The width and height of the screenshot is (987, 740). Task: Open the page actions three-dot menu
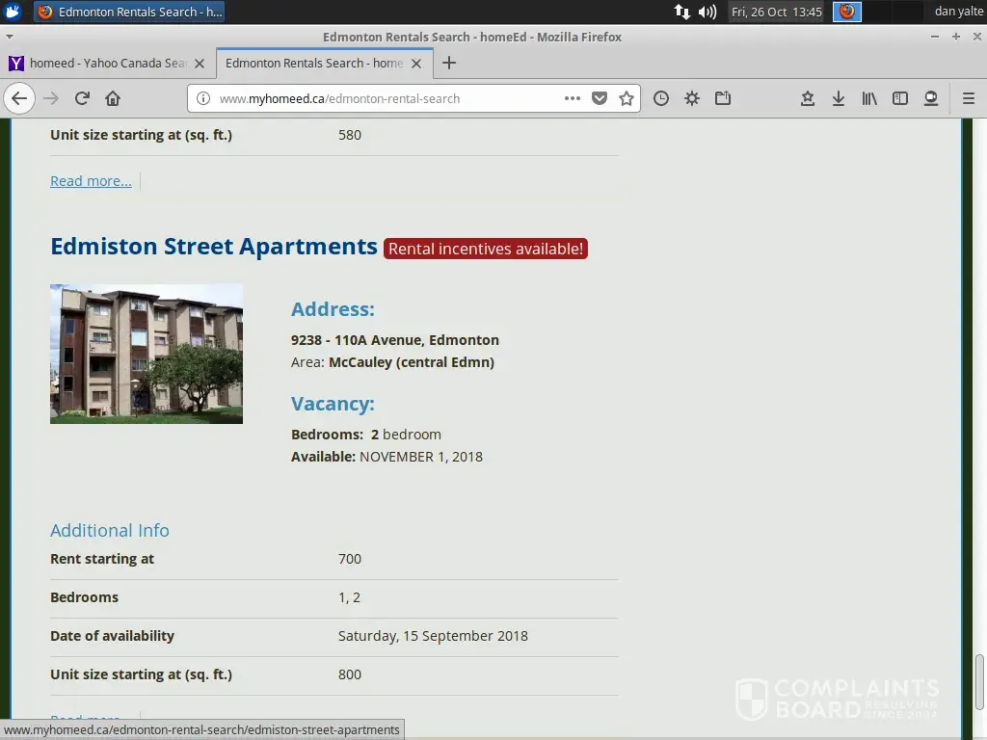coord(573,98)
